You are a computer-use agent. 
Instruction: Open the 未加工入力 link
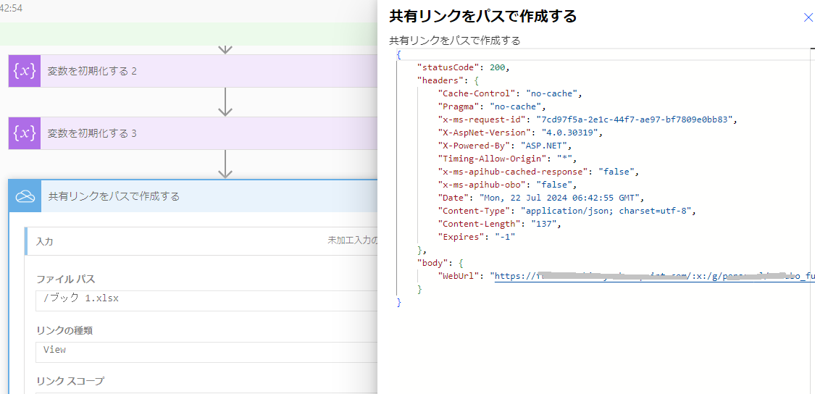(x=352, y=240)
